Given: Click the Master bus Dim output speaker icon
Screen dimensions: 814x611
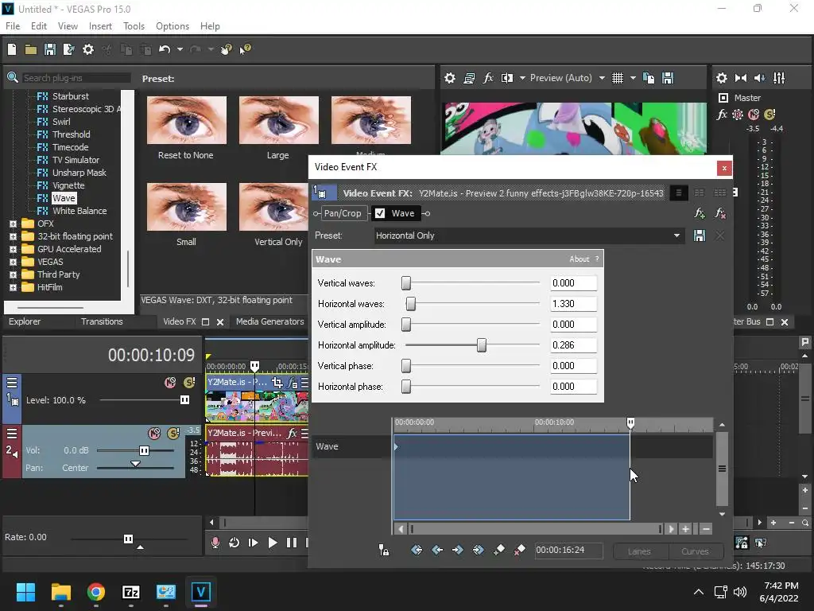Looking at the screenshot, I should click(x=759, y=78).
